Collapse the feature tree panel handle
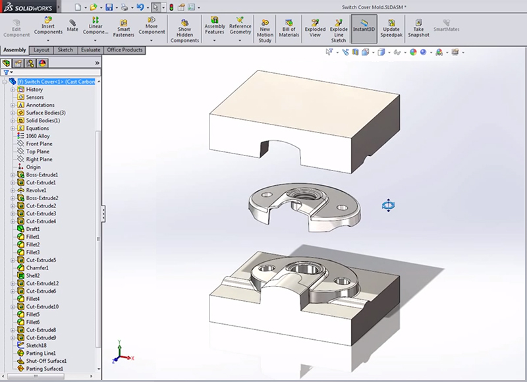The height and width of the screenshot is (382, 527). point(103,213)
